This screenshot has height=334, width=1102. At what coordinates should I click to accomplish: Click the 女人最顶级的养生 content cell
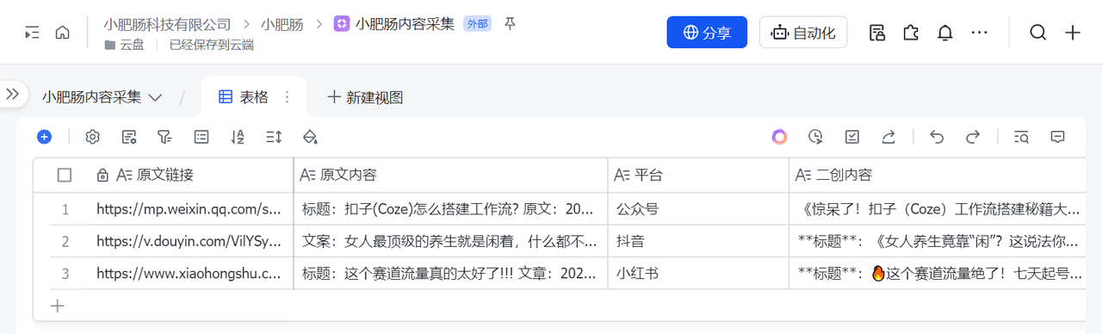[x=450, y=241]
